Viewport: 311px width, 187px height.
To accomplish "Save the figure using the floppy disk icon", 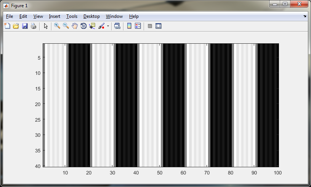I will click(25, 26).
